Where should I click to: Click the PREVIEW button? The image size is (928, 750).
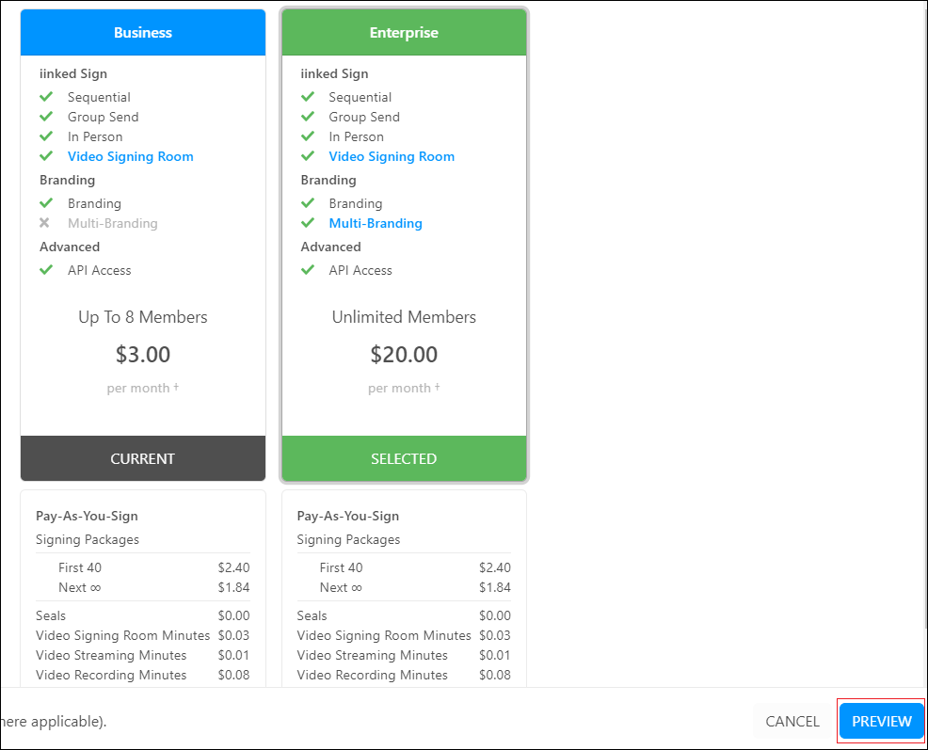(881, 721)
